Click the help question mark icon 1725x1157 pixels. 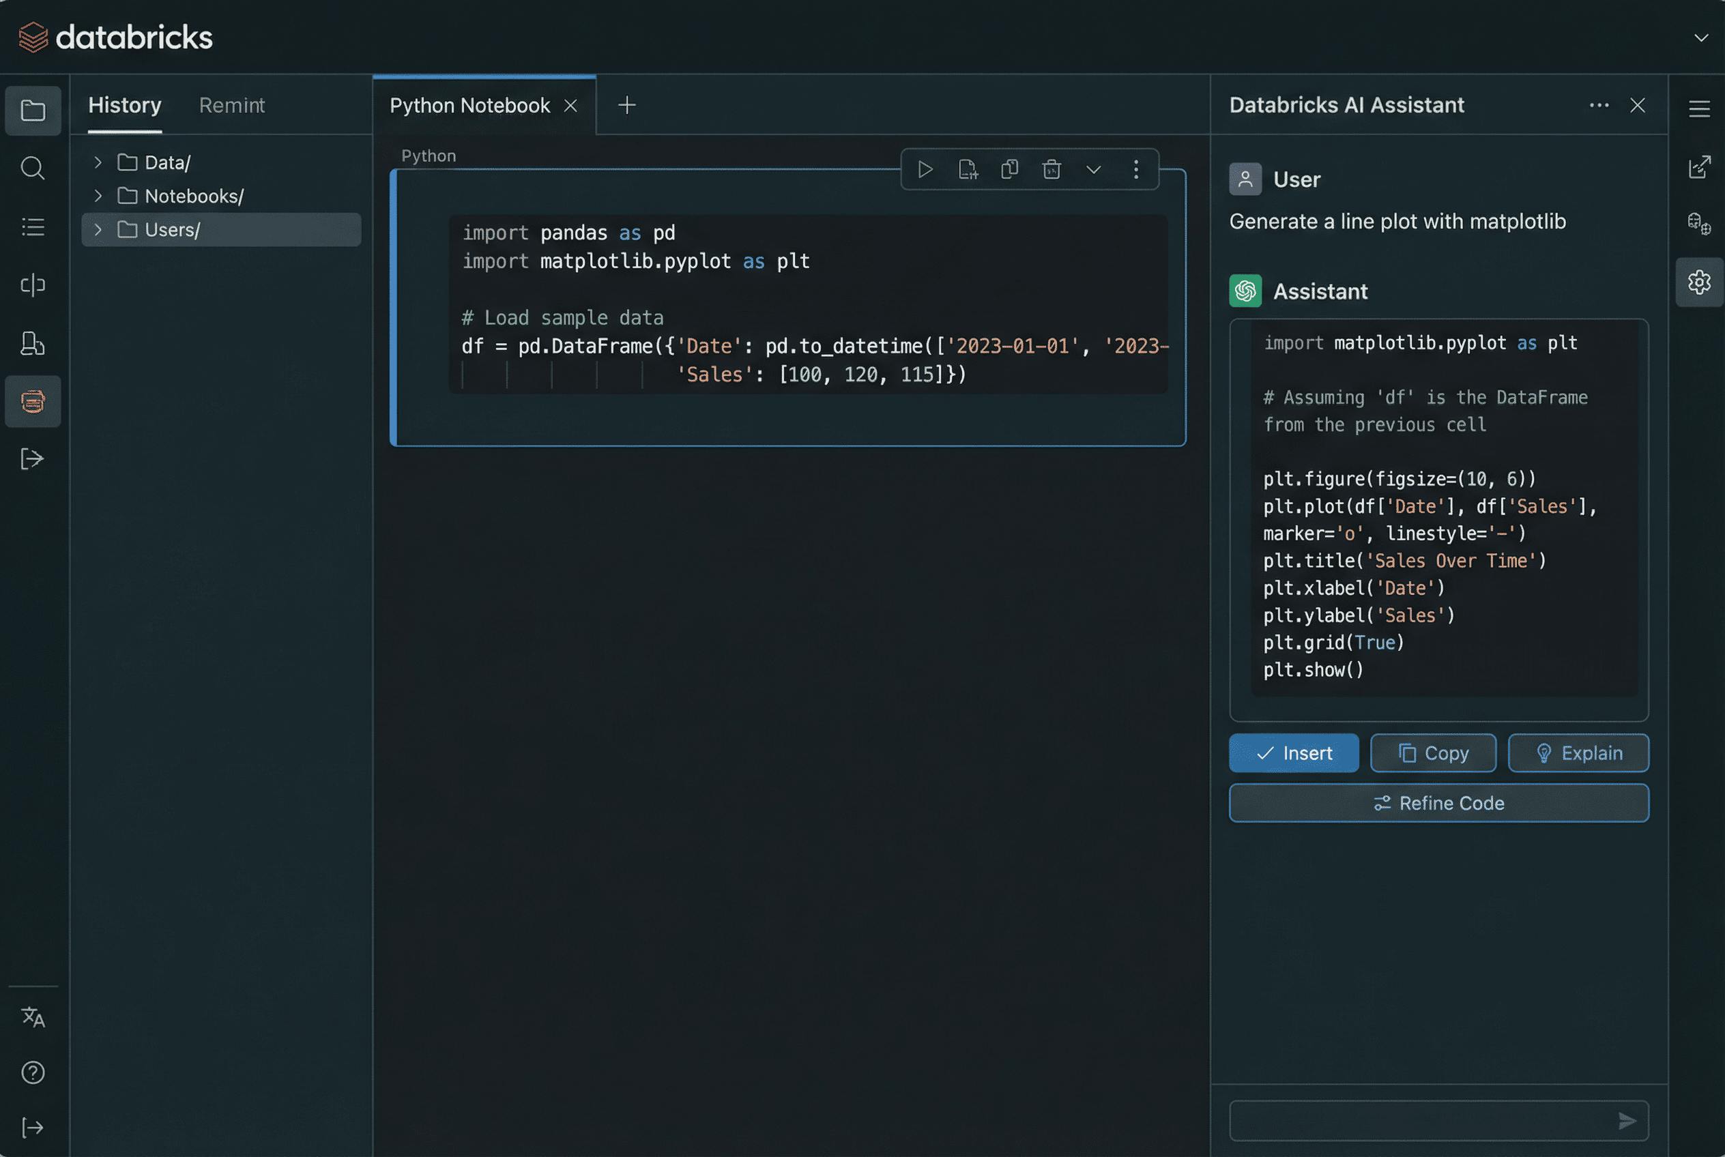[33, 1072]
